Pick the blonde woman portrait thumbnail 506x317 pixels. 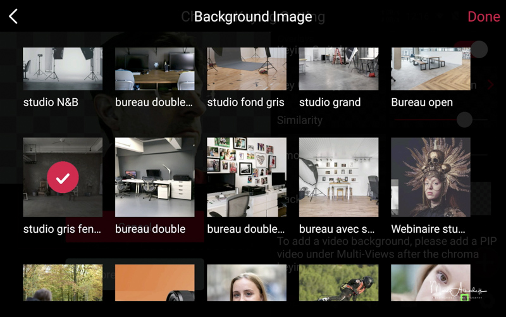(x=247, y=283)
